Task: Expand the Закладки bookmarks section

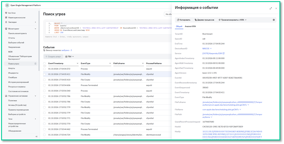Action: tap(35, 22)
